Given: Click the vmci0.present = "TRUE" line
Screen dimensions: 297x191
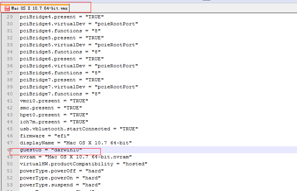Looking at the screenshot, I should pos(54,101).
